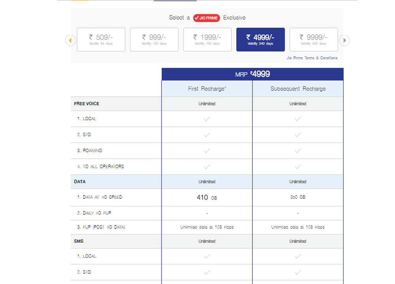Click First Recharge checkmark for ROAMING

pos(207,151)
